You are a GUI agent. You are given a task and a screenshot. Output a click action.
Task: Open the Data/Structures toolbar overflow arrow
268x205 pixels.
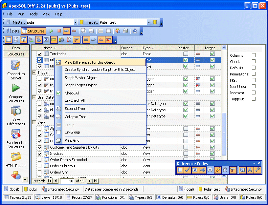click(x=141, y=31)
